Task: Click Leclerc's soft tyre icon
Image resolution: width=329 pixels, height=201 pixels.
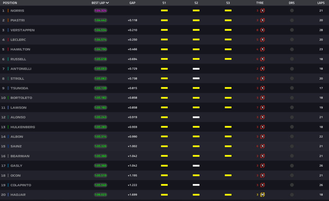Action: [262, 39]
